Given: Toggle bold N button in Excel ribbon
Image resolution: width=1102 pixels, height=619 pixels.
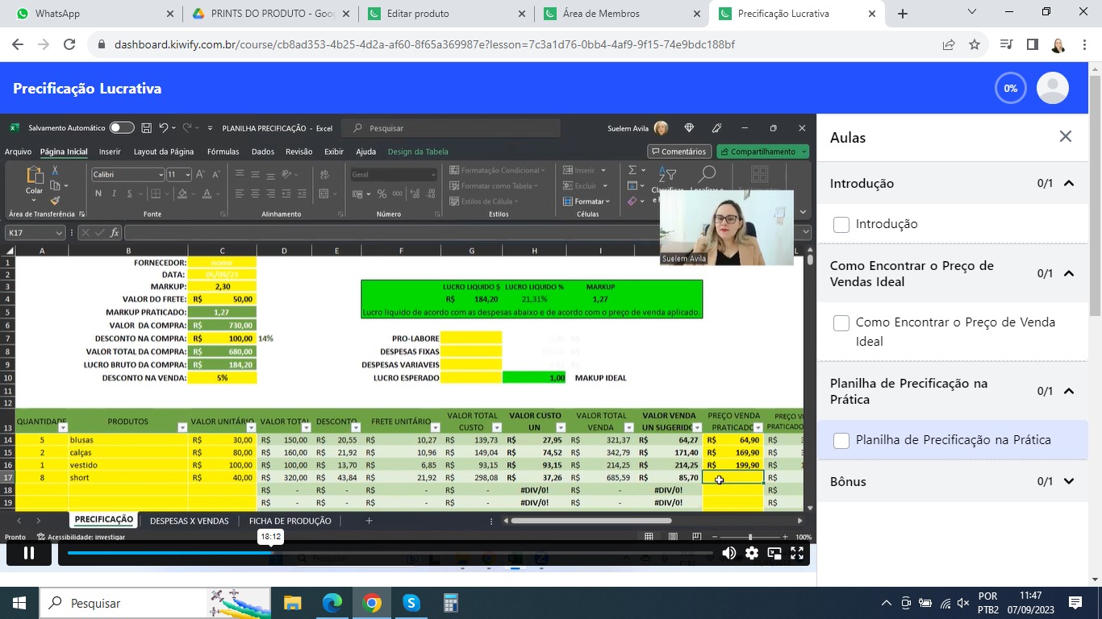Looking at the screenshot, I should [98, 193].
